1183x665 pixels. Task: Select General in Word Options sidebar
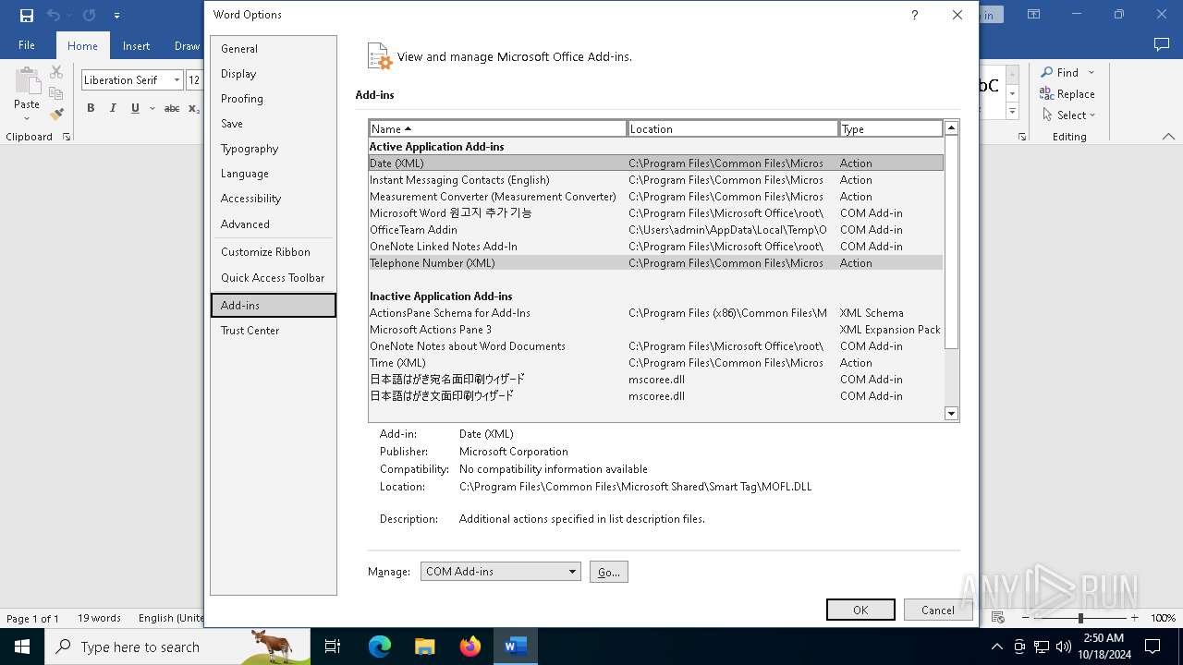pos(274,49)
